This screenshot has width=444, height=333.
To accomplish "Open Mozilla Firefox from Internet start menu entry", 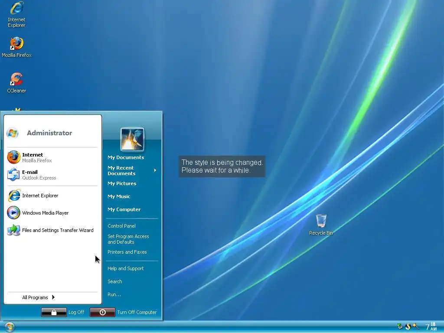I will click(52, 157).
